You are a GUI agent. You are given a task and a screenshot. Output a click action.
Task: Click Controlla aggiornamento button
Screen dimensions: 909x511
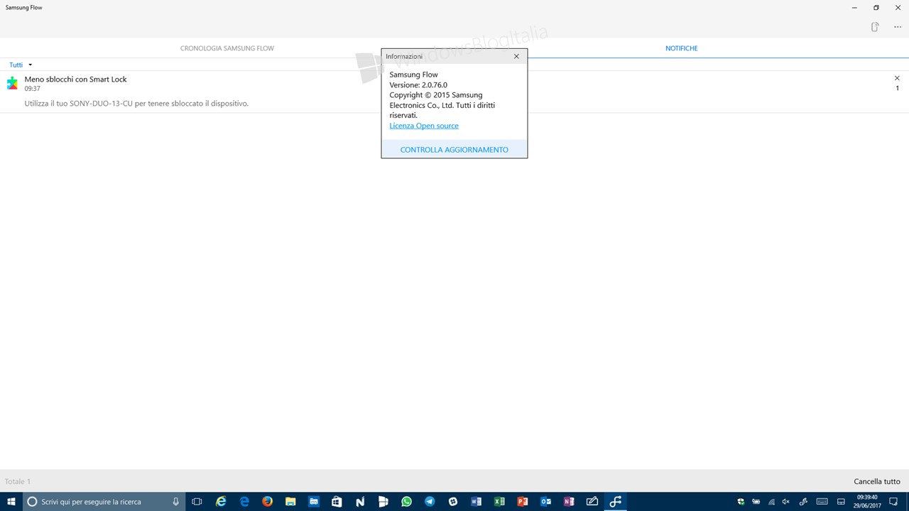(x=454, y=150)
